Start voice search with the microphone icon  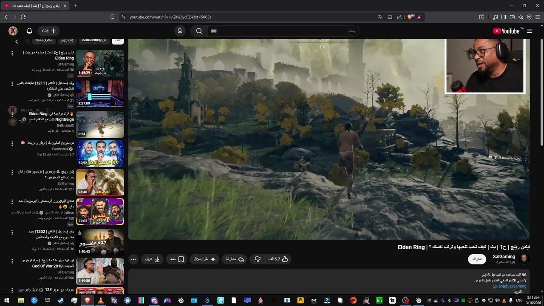coord(180,31)
